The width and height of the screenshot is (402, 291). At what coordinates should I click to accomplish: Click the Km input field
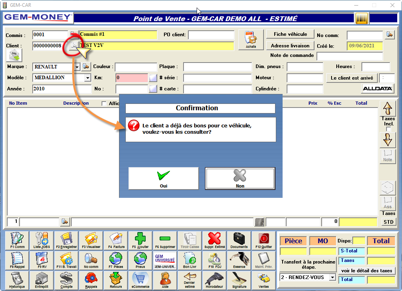[x=132, y=78]
